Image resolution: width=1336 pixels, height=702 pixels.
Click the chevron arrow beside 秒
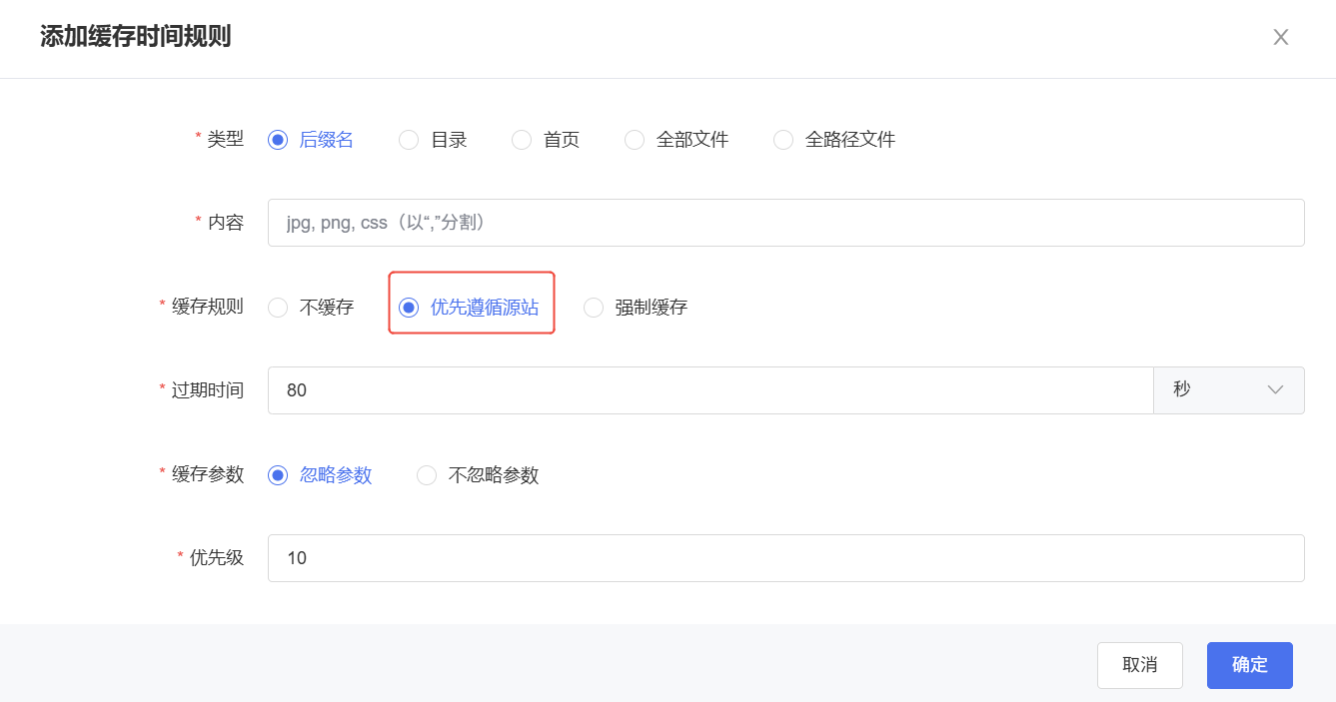pos(1276,390)
